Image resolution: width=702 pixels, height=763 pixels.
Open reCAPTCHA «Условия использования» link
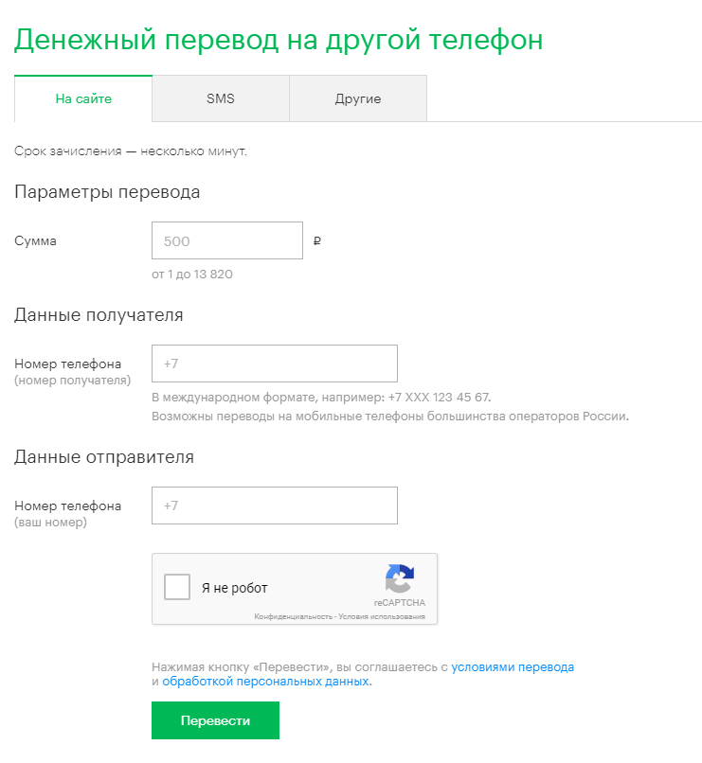(382, 616)
